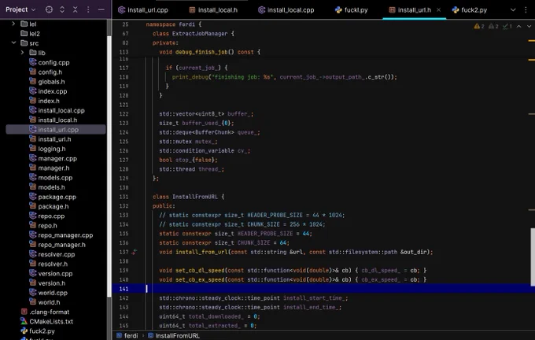
Task: Open resolver.cpp in project tree
Action: [x=52, y=254]
